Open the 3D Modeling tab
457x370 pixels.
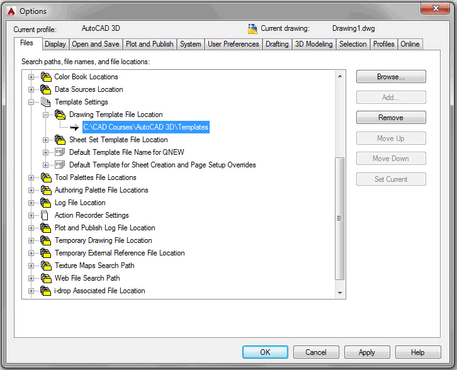coord(313,44)
